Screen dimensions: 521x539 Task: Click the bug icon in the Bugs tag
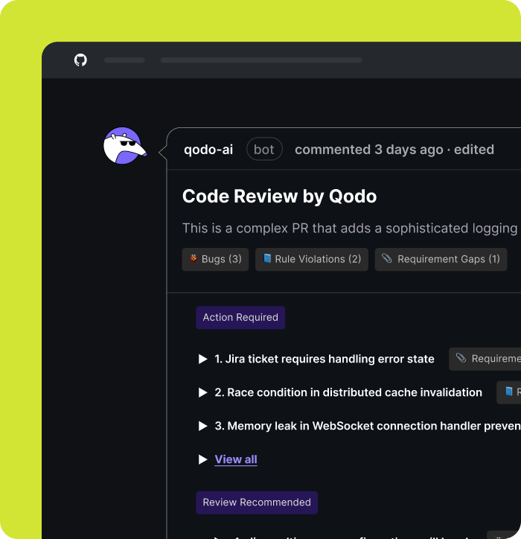point(194,259)
